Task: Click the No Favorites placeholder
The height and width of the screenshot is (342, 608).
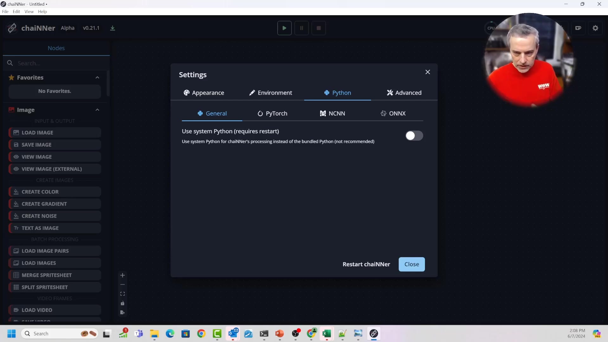Action: click(x=55, y=91)
